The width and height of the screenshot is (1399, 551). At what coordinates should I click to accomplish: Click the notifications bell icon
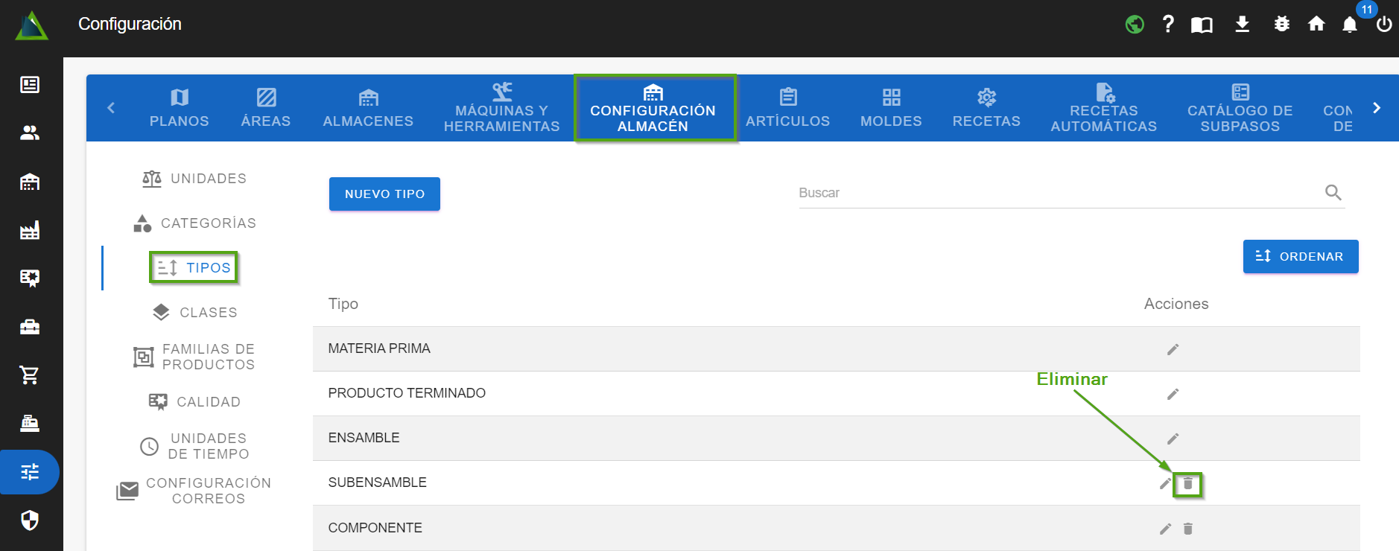click(x=1349, y=25)
